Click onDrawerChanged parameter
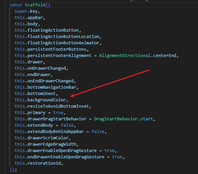 tap(47, 68)
